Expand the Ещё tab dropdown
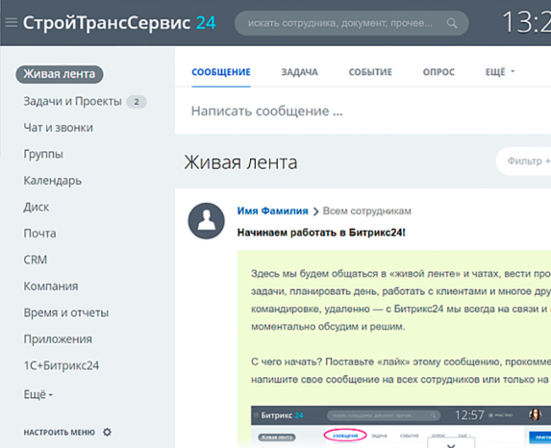Image resolution: width=551 pixels, height=448 pixels. click(500, 72)
